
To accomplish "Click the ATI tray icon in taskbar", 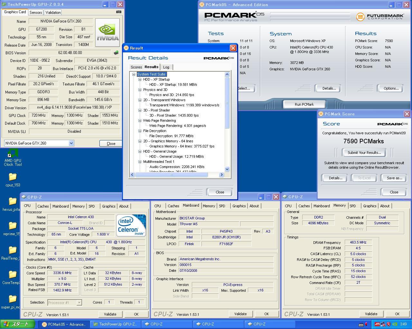I will click(377, 324).
